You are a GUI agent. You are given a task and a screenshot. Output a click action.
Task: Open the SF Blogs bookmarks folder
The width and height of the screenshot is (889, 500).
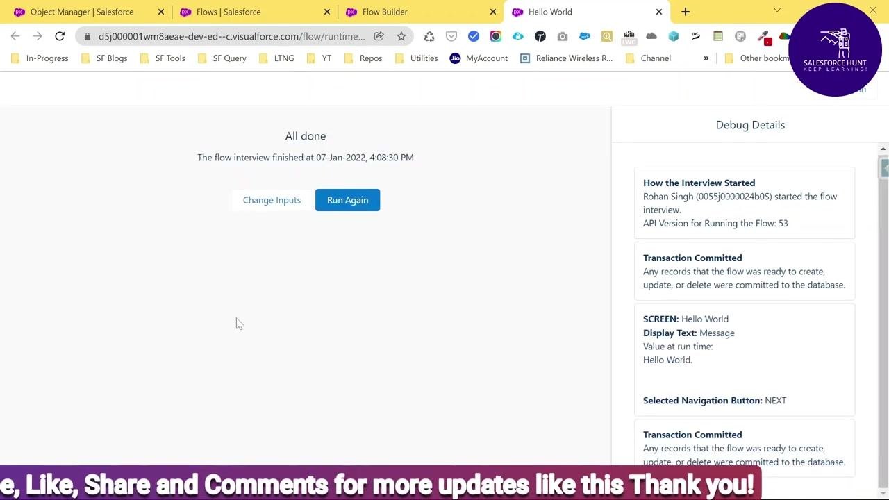[x=104, y=58]
